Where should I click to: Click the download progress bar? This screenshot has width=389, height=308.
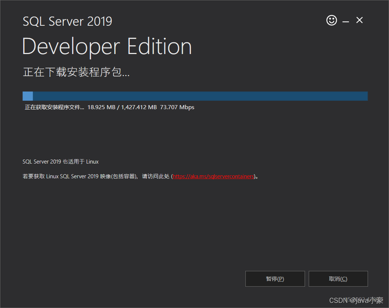click(x=195, y=96)
